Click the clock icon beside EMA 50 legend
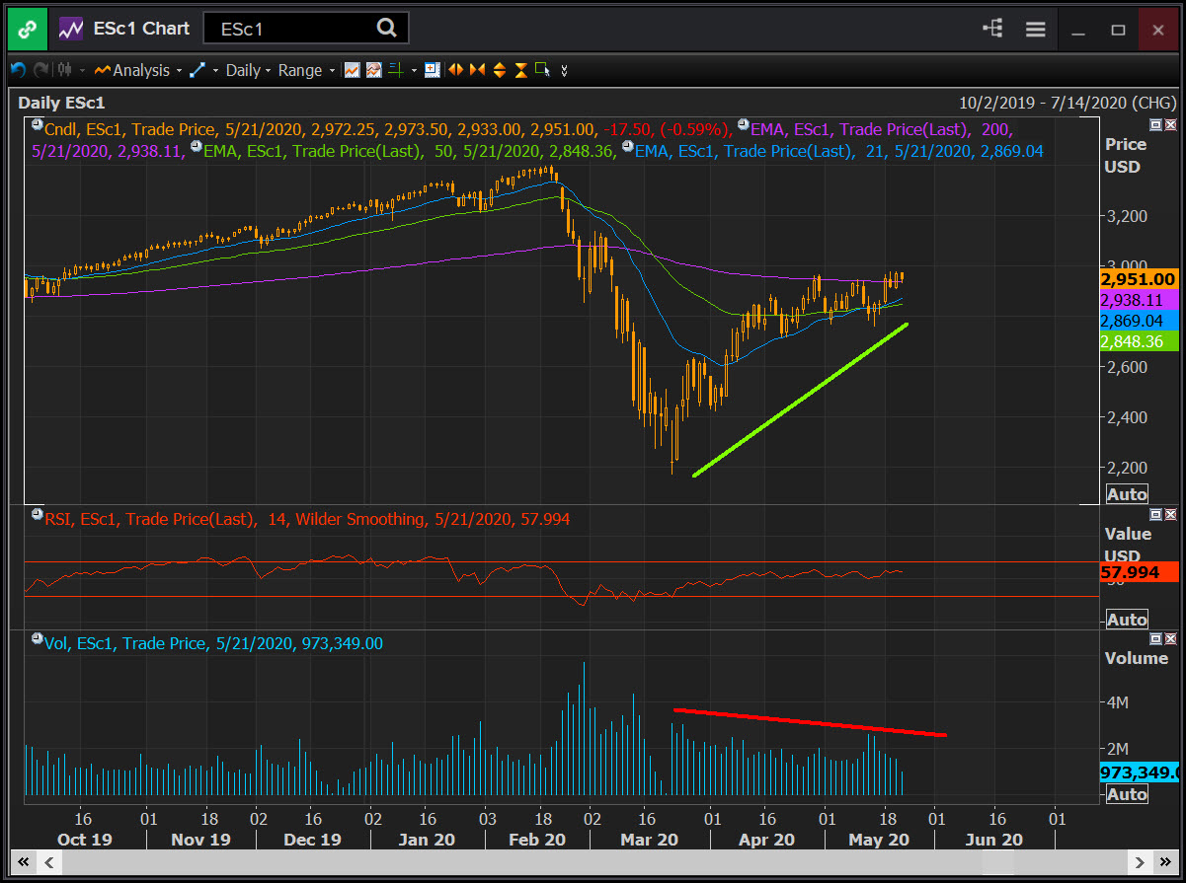Screen dimensions: 1186x883 coord(196,147)
